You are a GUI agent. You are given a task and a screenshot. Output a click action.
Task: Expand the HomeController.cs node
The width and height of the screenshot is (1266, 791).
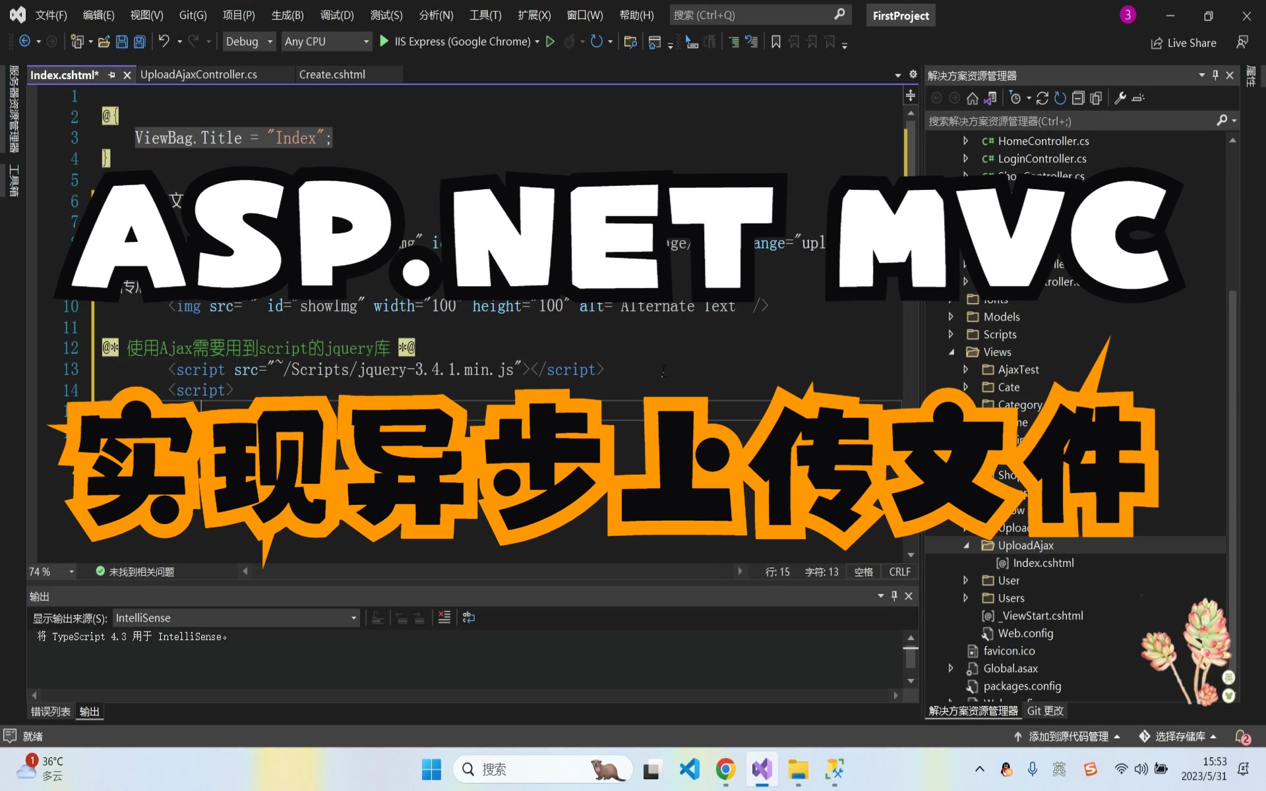[x=965, y=140]
